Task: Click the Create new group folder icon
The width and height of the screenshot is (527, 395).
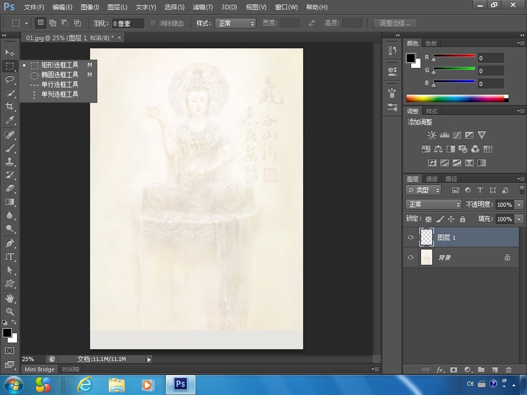Action: (481, 369)
